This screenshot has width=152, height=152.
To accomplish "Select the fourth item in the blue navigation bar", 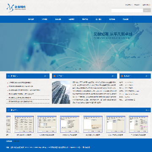I will [71, 19].
